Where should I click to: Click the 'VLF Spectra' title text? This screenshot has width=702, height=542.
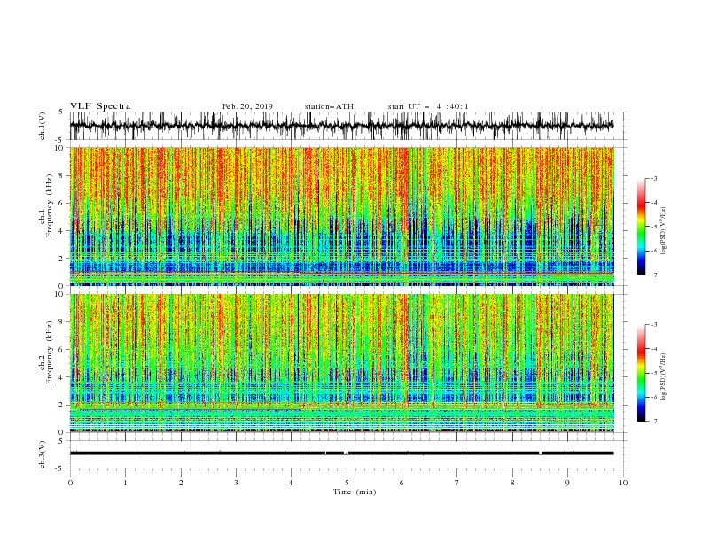coord(100,106)
